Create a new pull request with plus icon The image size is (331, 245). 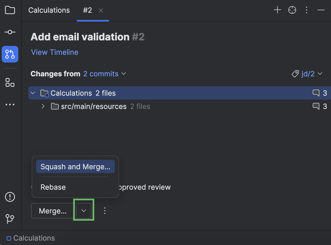click(x=277, y=10)
